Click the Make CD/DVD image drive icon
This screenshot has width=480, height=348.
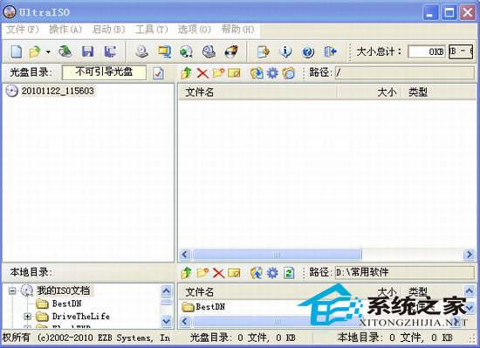(x=141, y=51)
